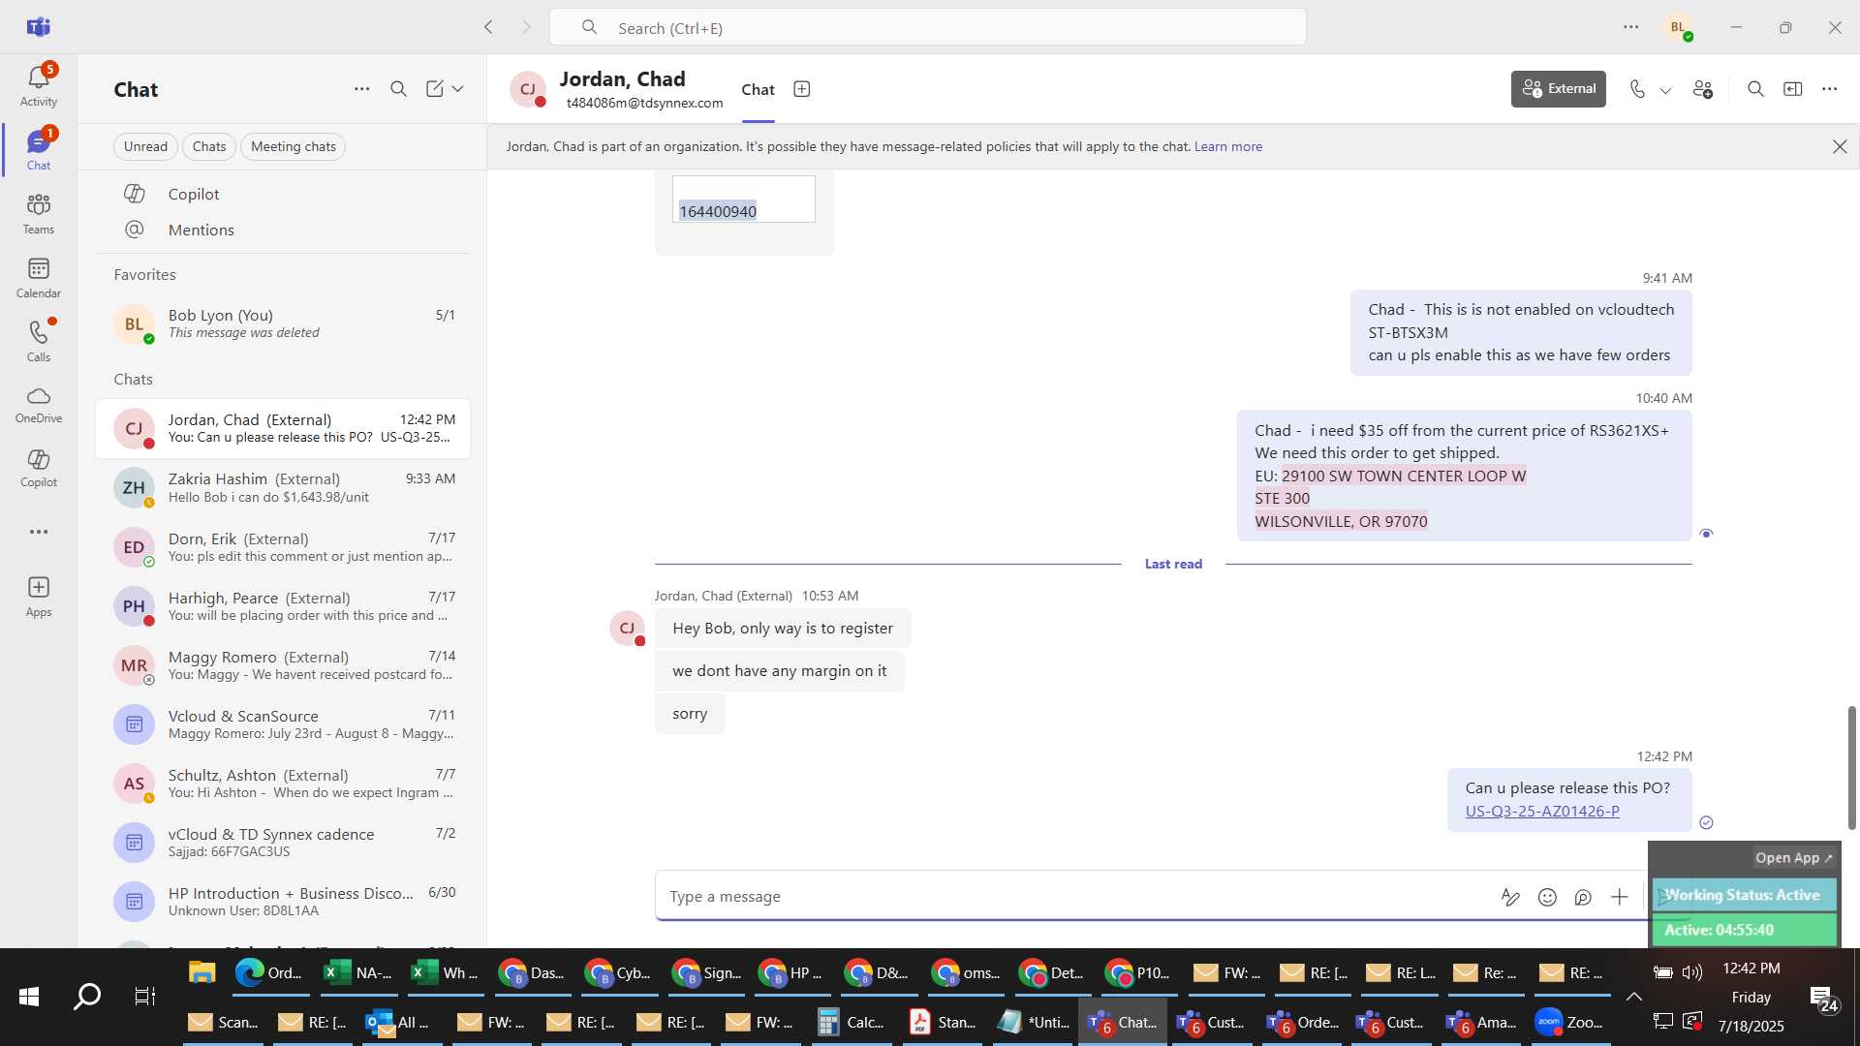Show hidden tray icons chevron
The image size is (1860, 1046).
[x=1633, y=997]
